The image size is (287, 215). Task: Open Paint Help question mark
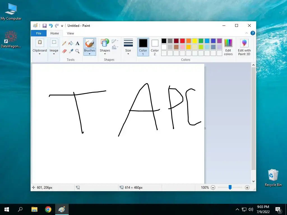[x=253, y=33]
